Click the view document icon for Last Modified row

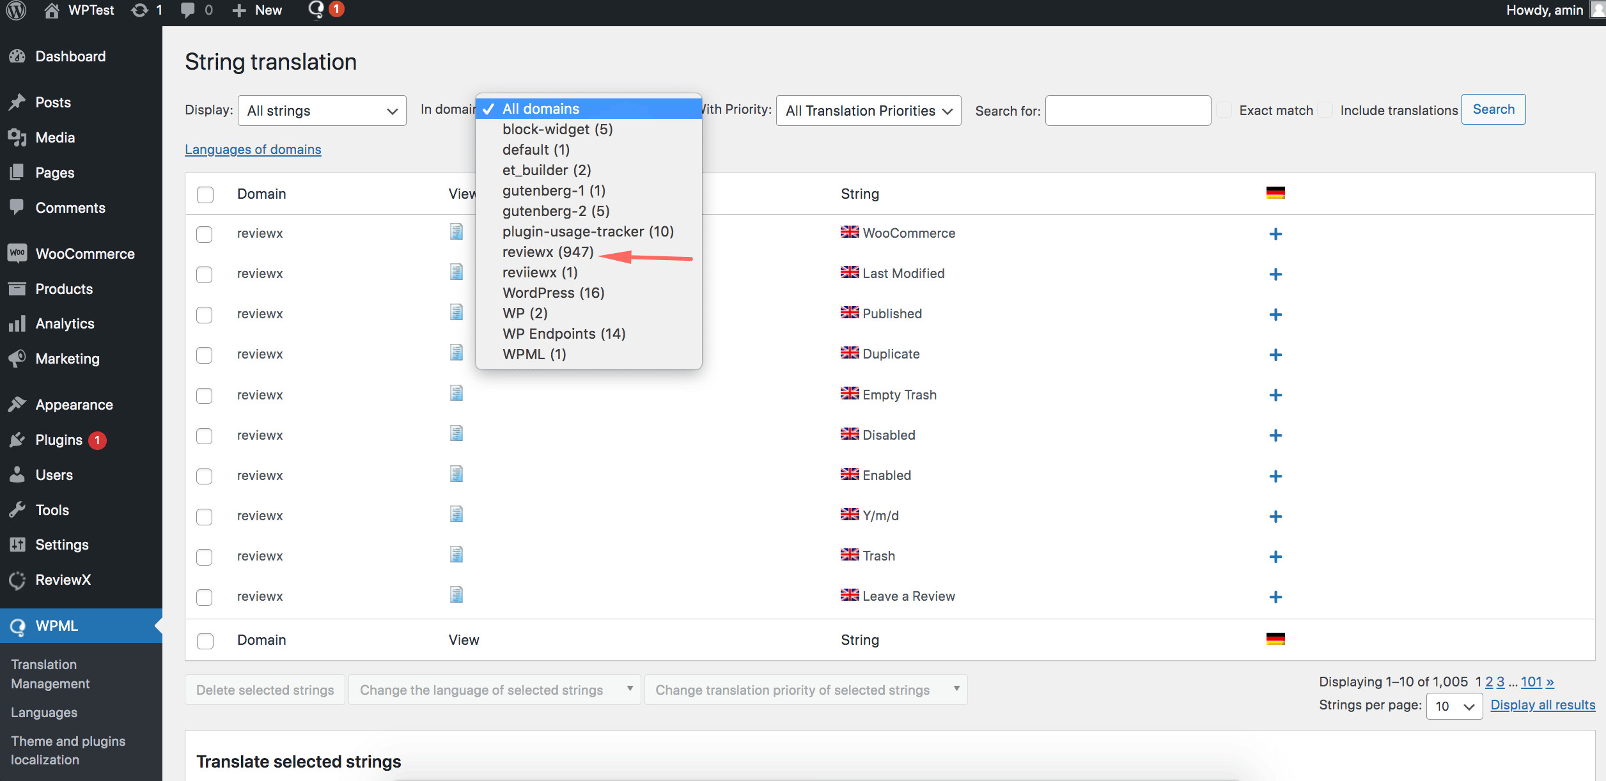(x=456, y=272)
